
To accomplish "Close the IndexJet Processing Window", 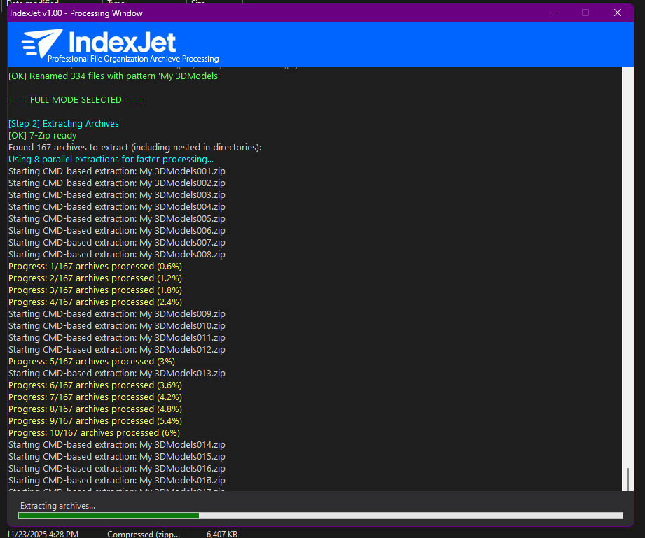I will pos(617,13).
